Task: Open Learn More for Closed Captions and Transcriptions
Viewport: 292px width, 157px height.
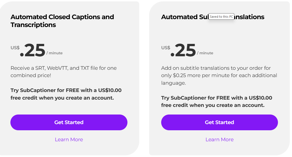Action: pyautogui.click(x=69, y=140)
